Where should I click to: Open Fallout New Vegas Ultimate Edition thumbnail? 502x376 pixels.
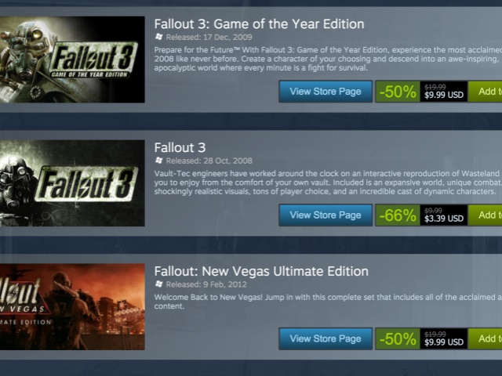click(x=72, y=306)
